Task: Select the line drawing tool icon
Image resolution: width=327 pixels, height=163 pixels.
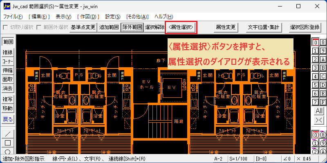Action: [x=8, y=134]
